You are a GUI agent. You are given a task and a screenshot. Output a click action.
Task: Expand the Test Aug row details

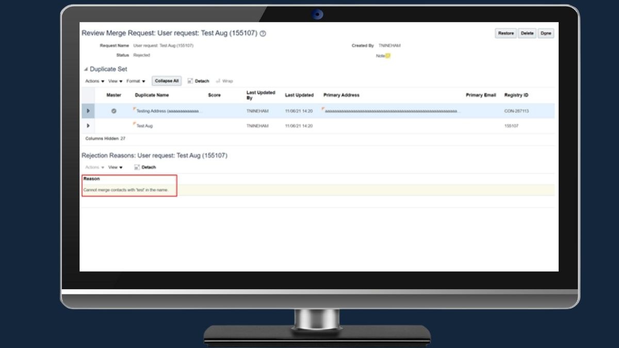point(88,125)
